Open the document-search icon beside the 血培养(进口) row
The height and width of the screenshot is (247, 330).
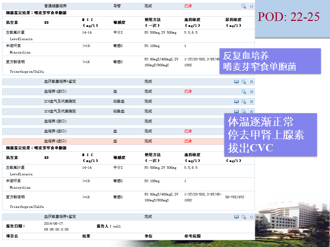click(244, 92)
